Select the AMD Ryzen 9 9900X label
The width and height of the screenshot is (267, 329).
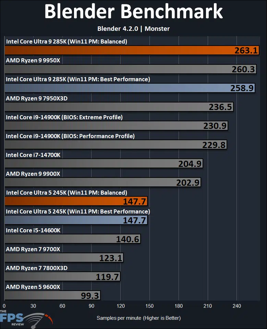click(33, 174)
